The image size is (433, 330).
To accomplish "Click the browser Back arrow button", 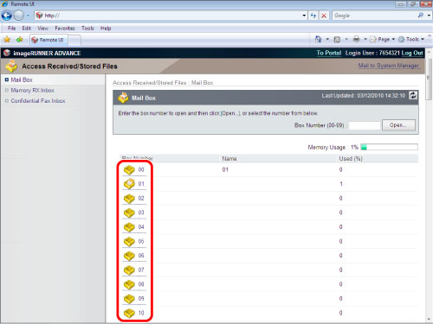I will [7, 16].
